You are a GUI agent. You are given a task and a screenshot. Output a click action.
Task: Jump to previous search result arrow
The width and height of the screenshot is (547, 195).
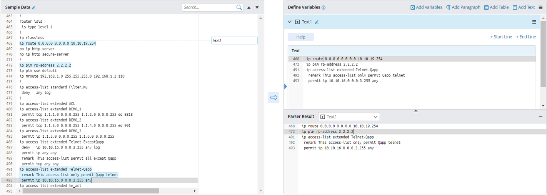[249, 7]
